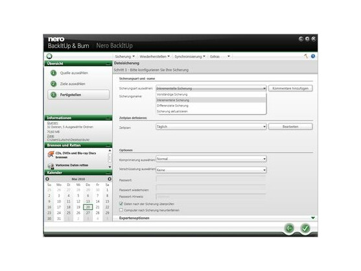Choose Vollständige Sicherung from the list
Screen dimensions: 361x271
(x=211, y=95)
